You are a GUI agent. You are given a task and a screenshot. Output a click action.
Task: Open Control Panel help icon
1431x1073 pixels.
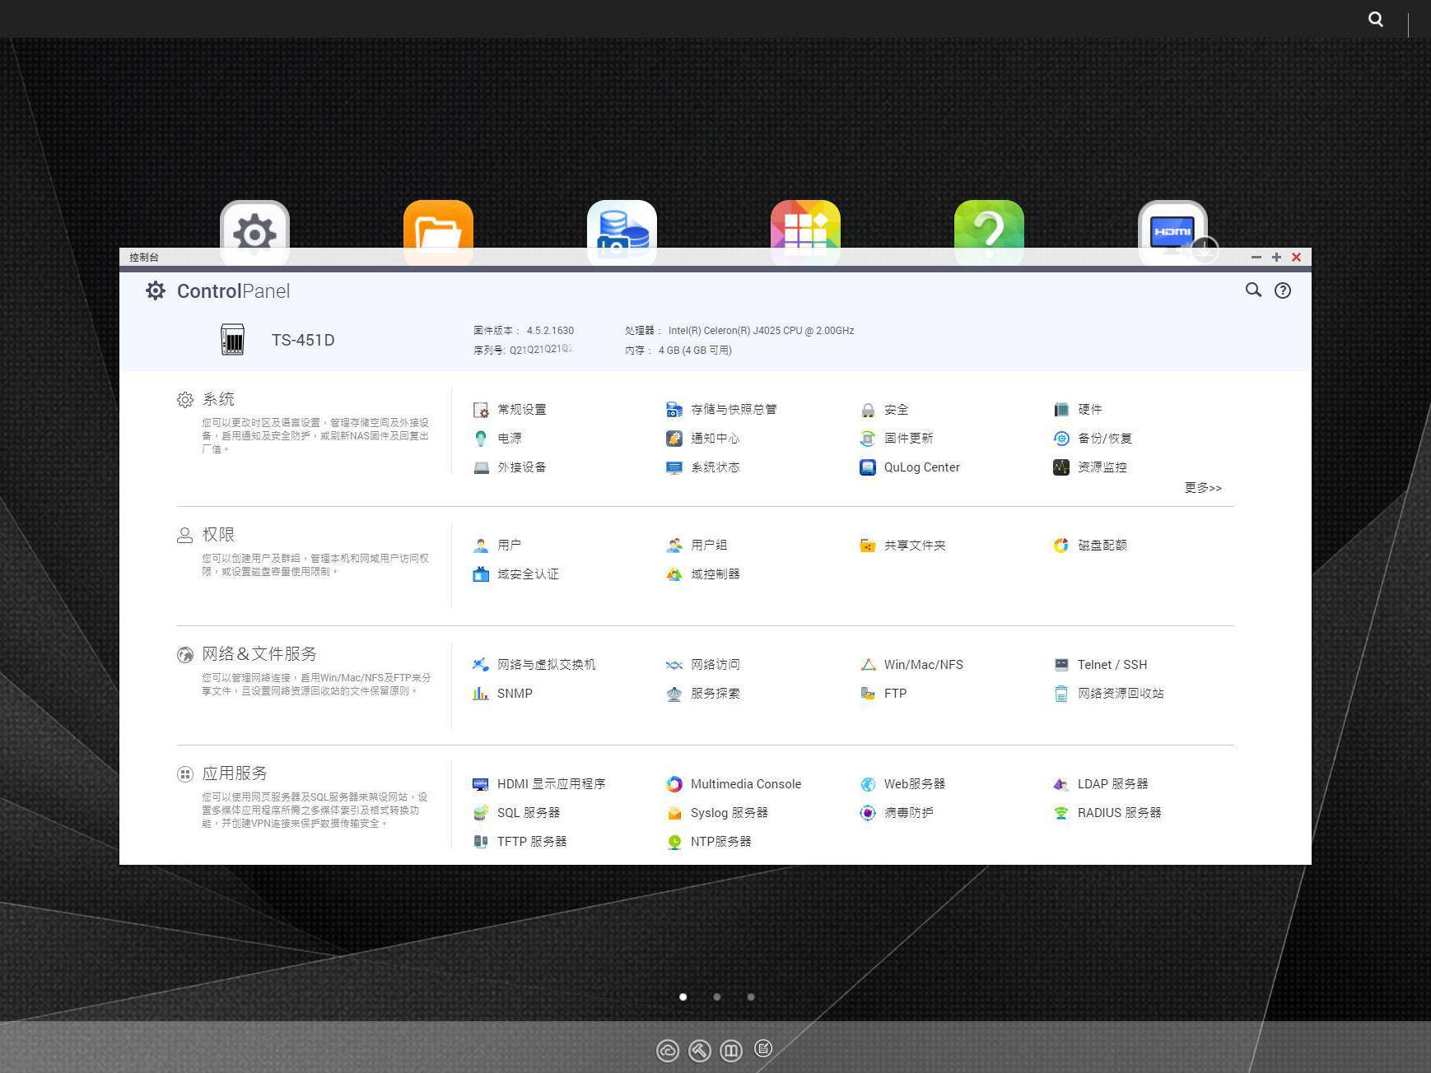point(1282,290)
